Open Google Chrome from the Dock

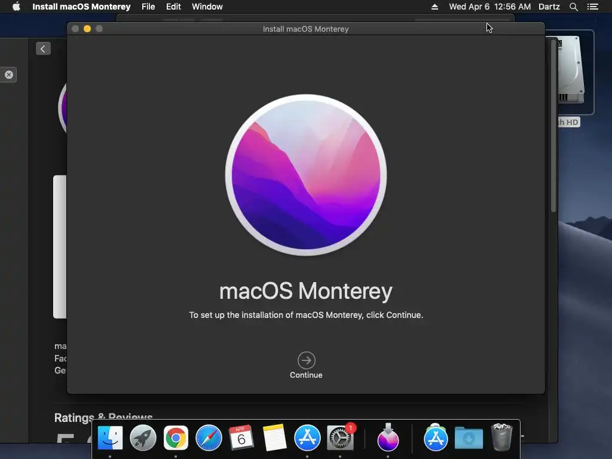tap(176, 438)
